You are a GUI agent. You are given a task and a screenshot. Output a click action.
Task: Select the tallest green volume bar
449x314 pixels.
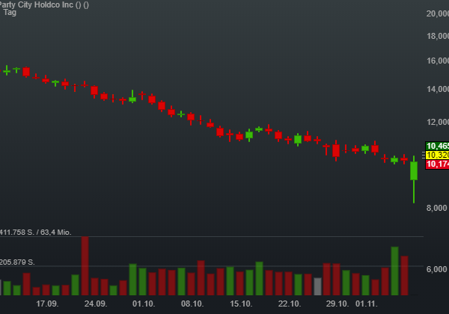click(394, 271)
